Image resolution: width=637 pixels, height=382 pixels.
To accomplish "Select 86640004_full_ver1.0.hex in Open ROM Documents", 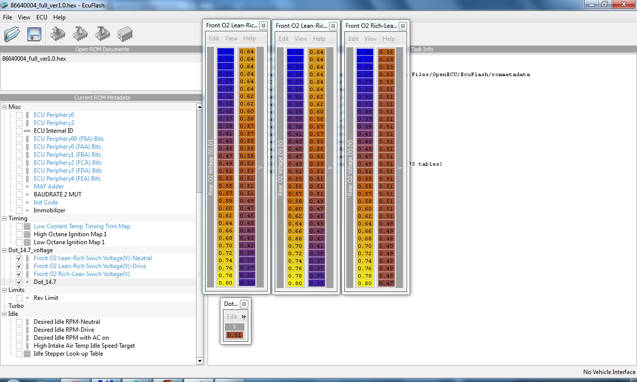I will 34,59.
